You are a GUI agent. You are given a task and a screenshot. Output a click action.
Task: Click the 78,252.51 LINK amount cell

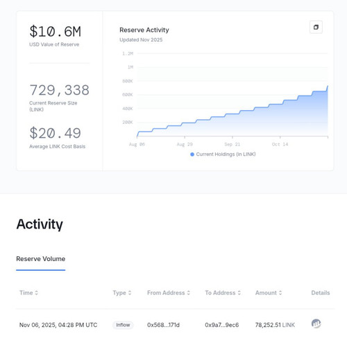point(275,325)
